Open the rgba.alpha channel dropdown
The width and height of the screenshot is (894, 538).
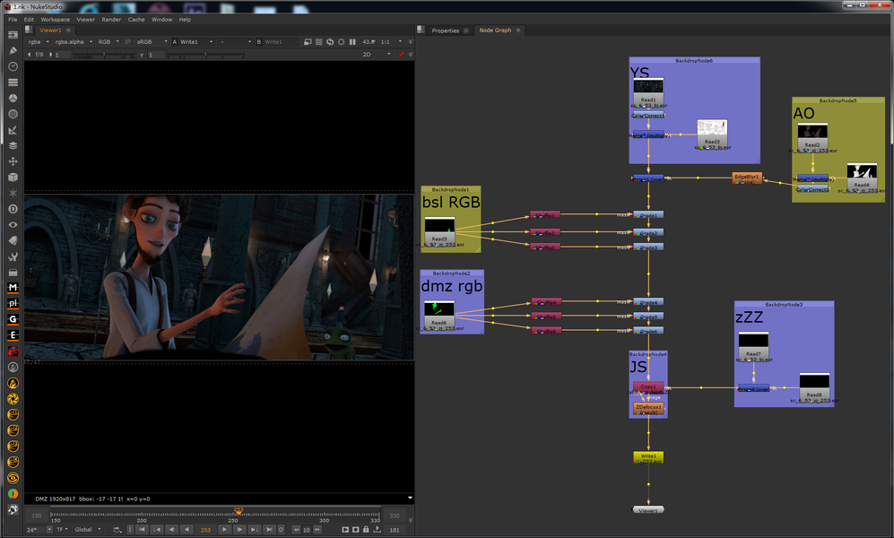coord(74,41)
